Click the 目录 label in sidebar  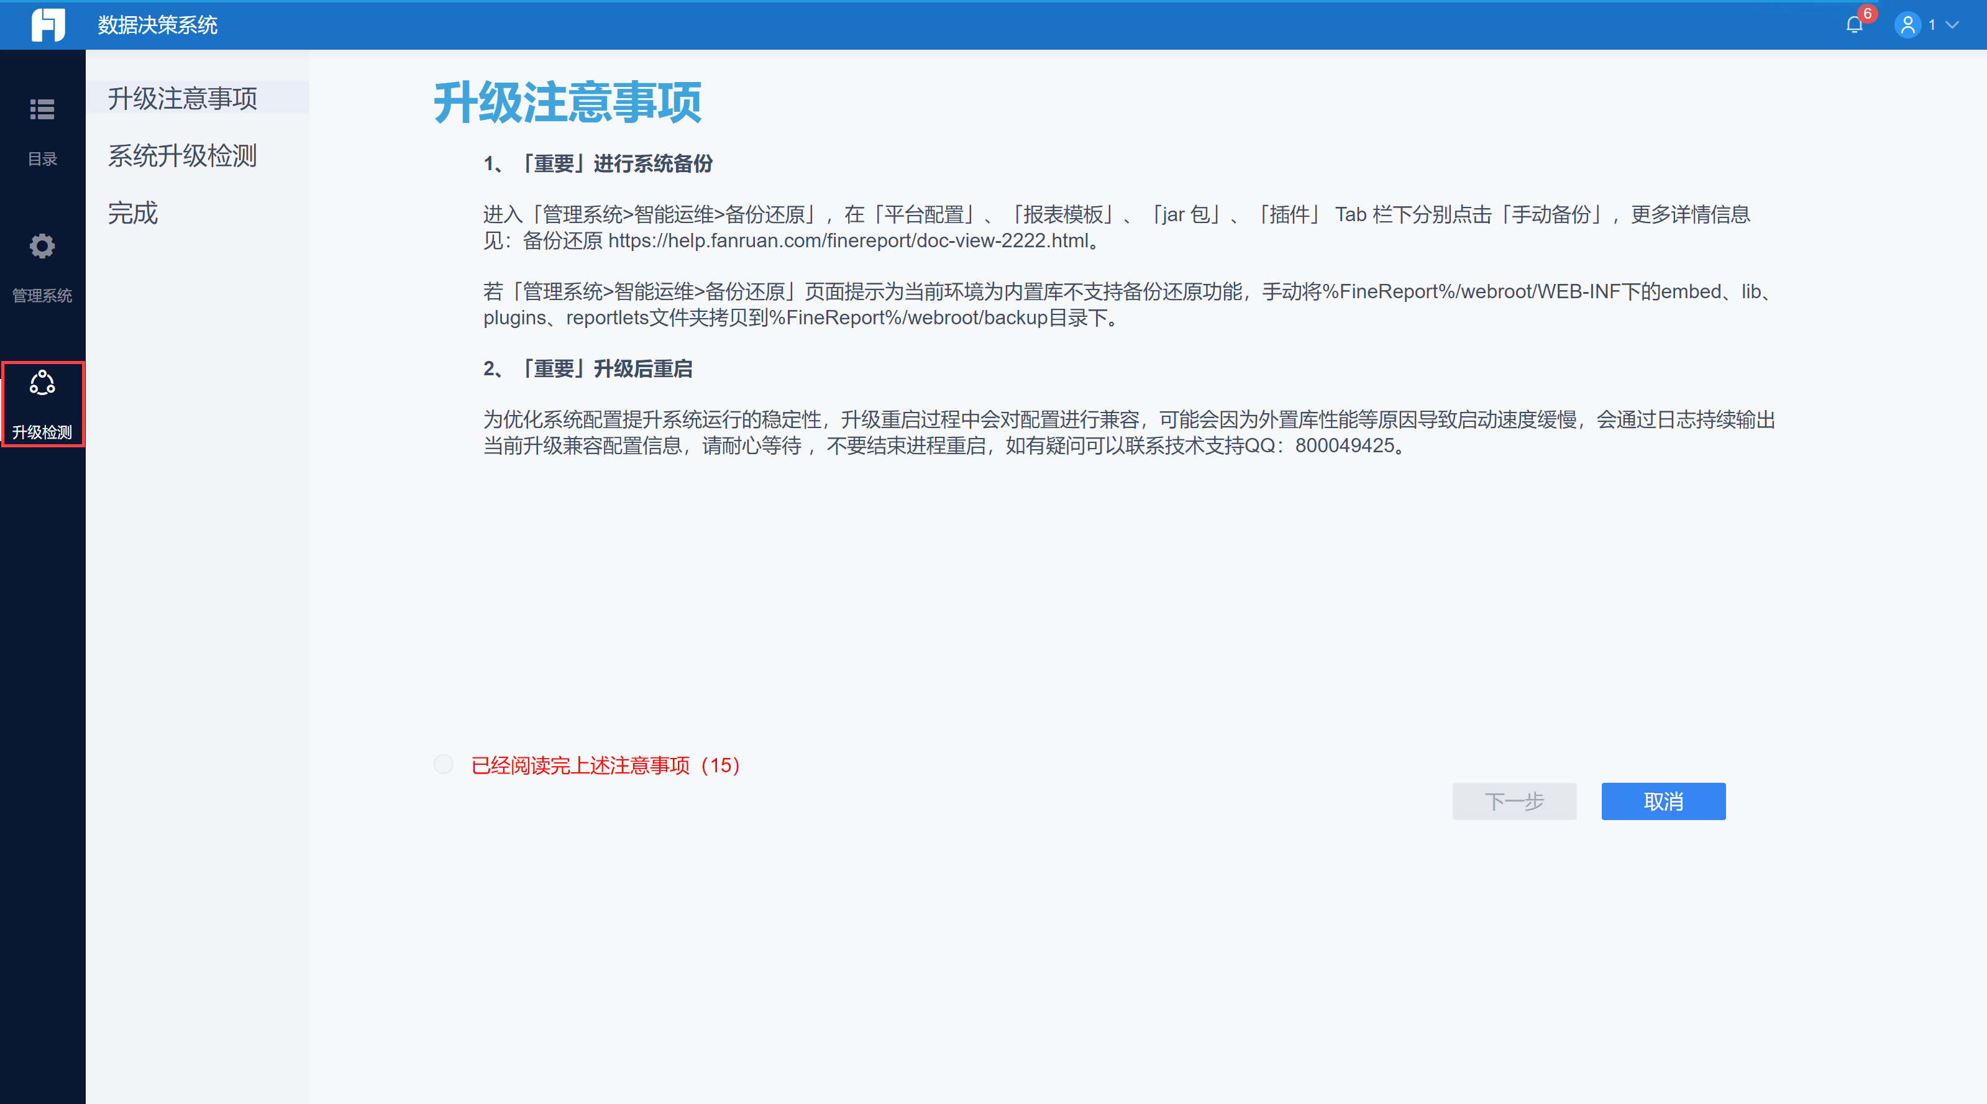click(x=42, y=159)
